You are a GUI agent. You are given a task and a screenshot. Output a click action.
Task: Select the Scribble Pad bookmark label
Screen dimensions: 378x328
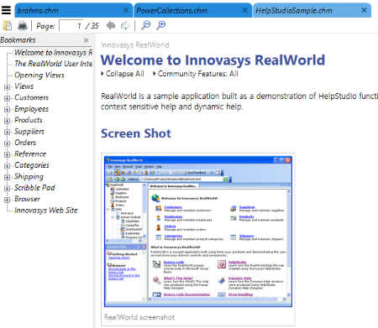click(x=34, y=188)
